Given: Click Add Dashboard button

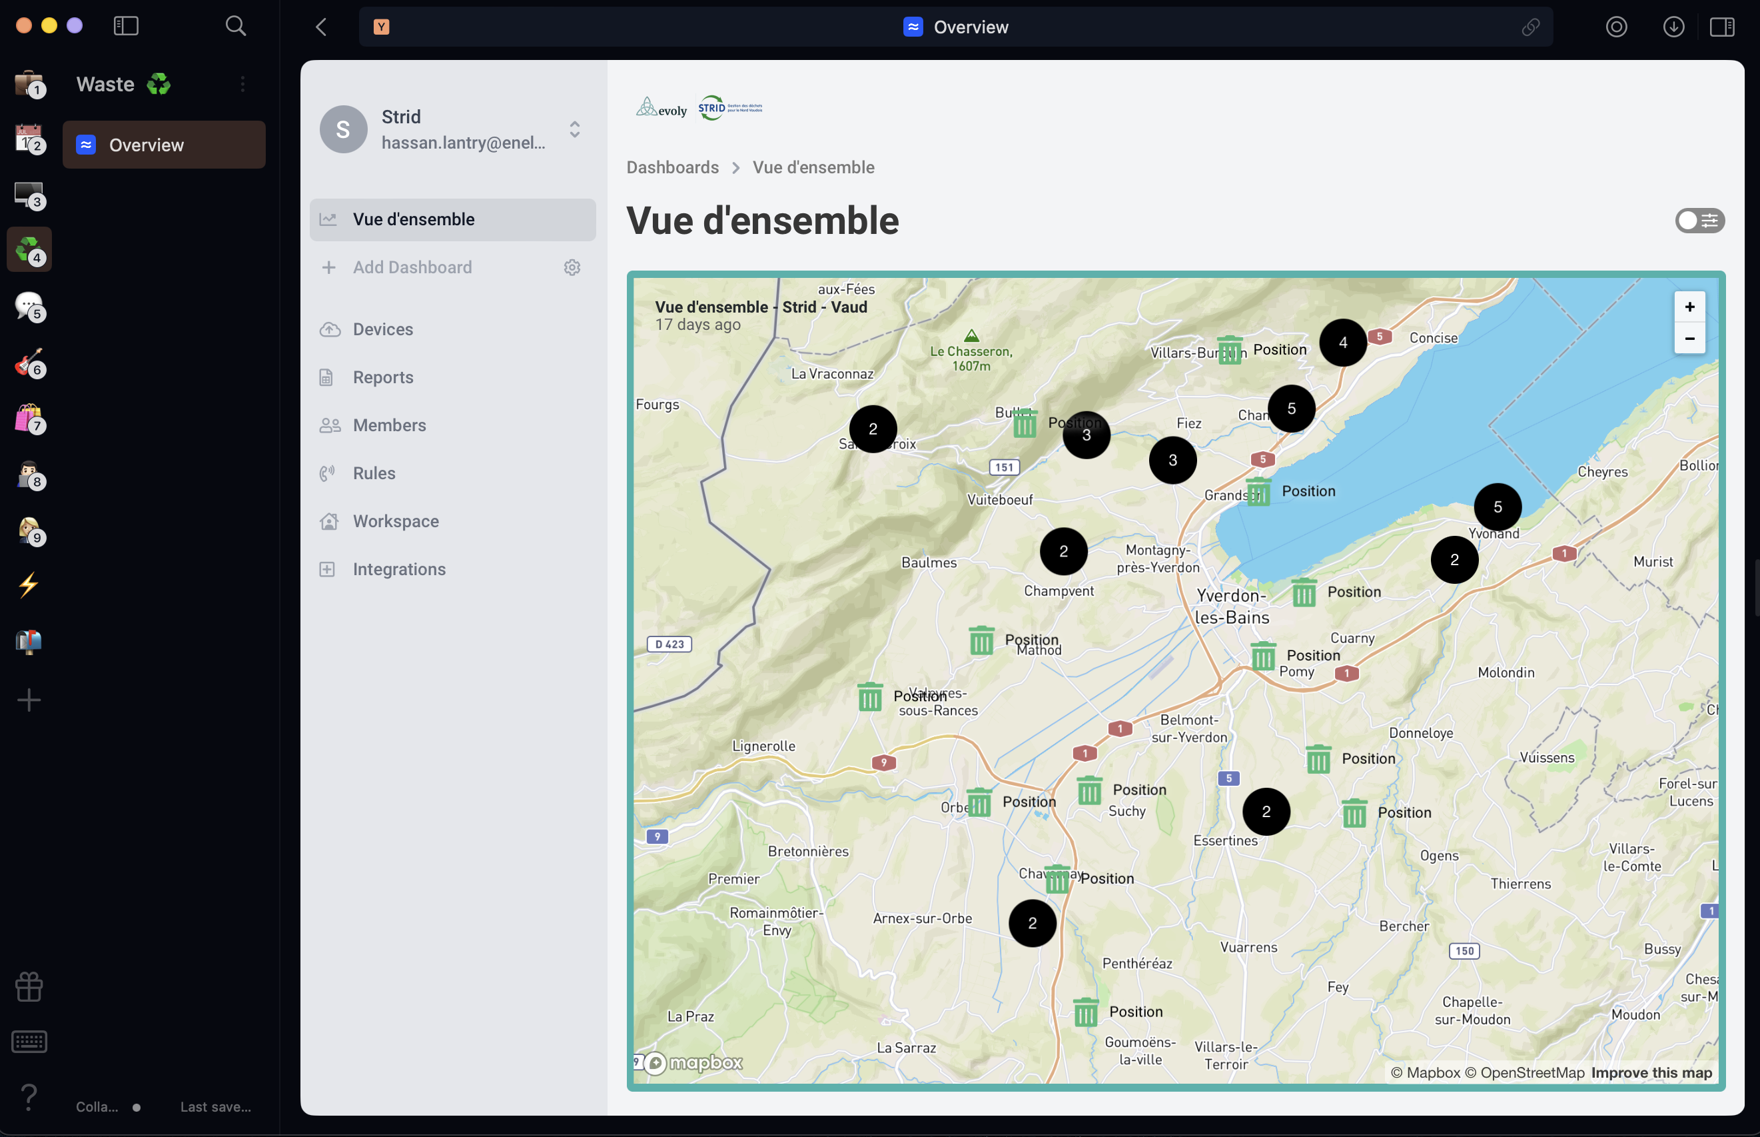Looking at the screenshot, I should (412, 267).
